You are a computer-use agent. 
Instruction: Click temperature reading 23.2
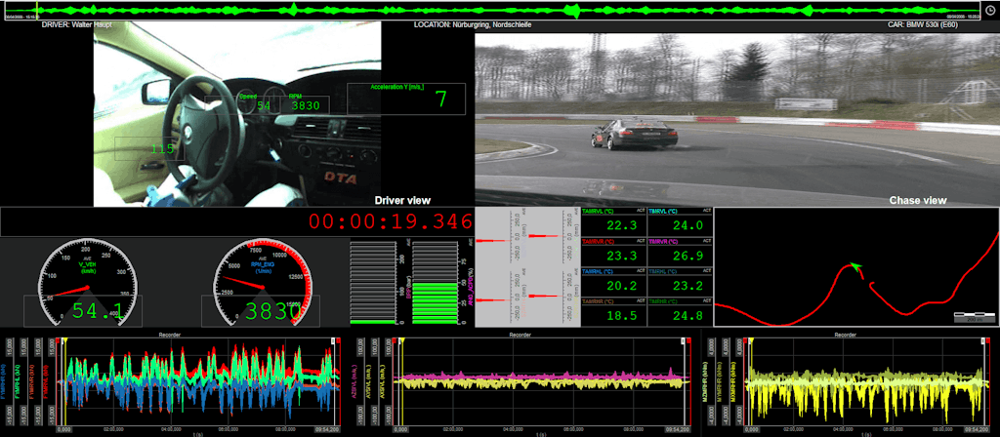(x=687, y=286)
